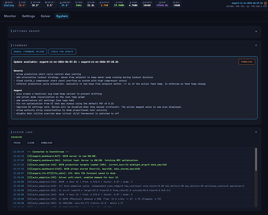268x215 pixels.
Task: Click 'allow predictive short cycle control' changelog line
Action: click(x=47, y=74)
